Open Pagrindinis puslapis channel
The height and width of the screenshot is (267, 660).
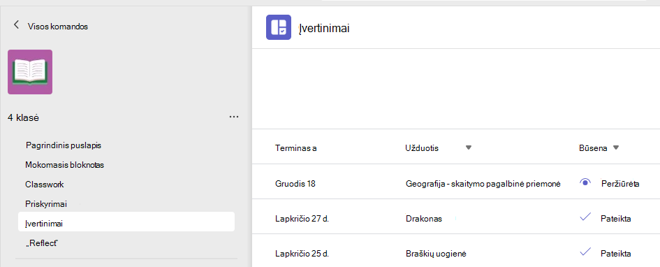click(64, 145)
